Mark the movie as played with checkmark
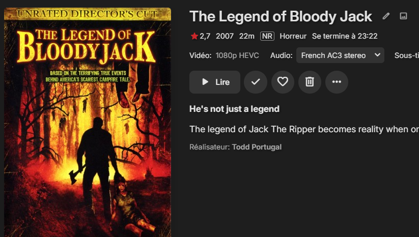Image resolution: width=419 pixels, height=237 pixels. (x=256, y=82)
